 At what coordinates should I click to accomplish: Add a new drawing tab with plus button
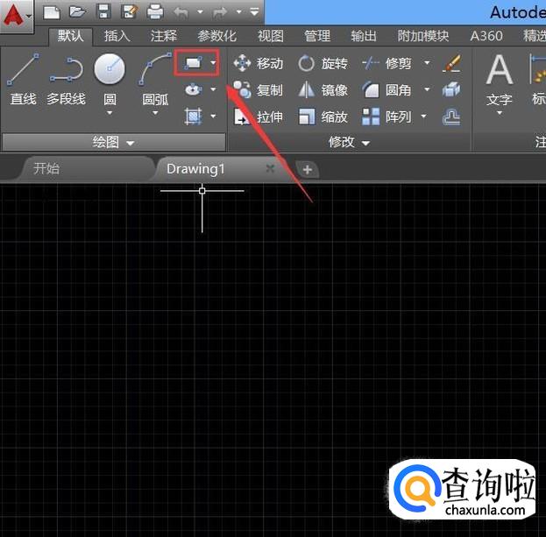tap(308, 170)
